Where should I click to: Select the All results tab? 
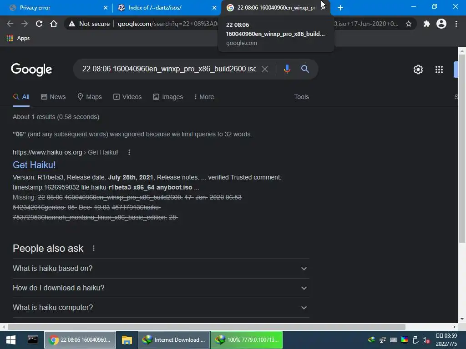pyautogui.click(x=21, y=97)
